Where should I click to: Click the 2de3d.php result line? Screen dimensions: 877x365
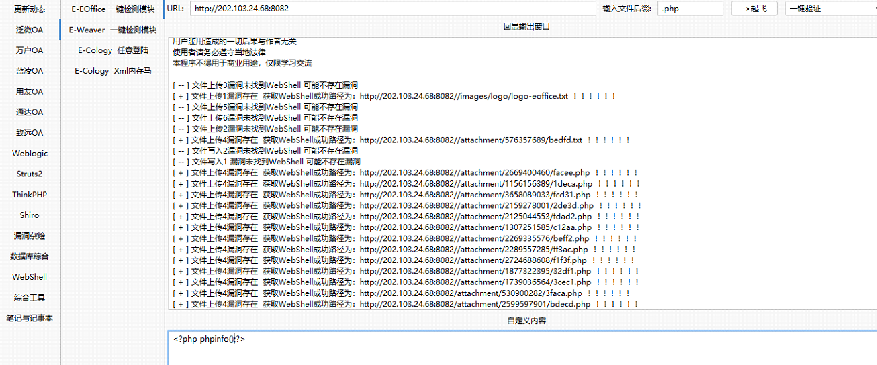pyautogui.click(x=406, y=205)
